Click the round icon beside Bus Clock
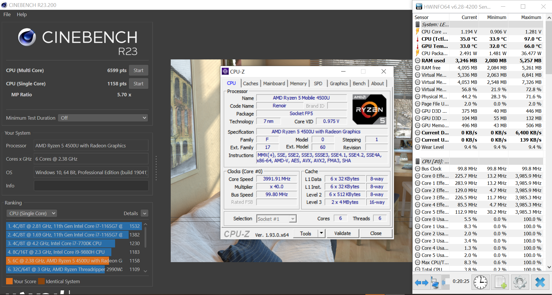Image resolution: width=552 pixels, height=295 pixels. point(418,169)
